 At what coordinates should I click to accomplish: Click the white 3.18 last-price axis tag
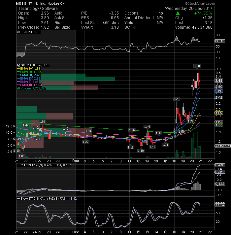click(219, 81)
